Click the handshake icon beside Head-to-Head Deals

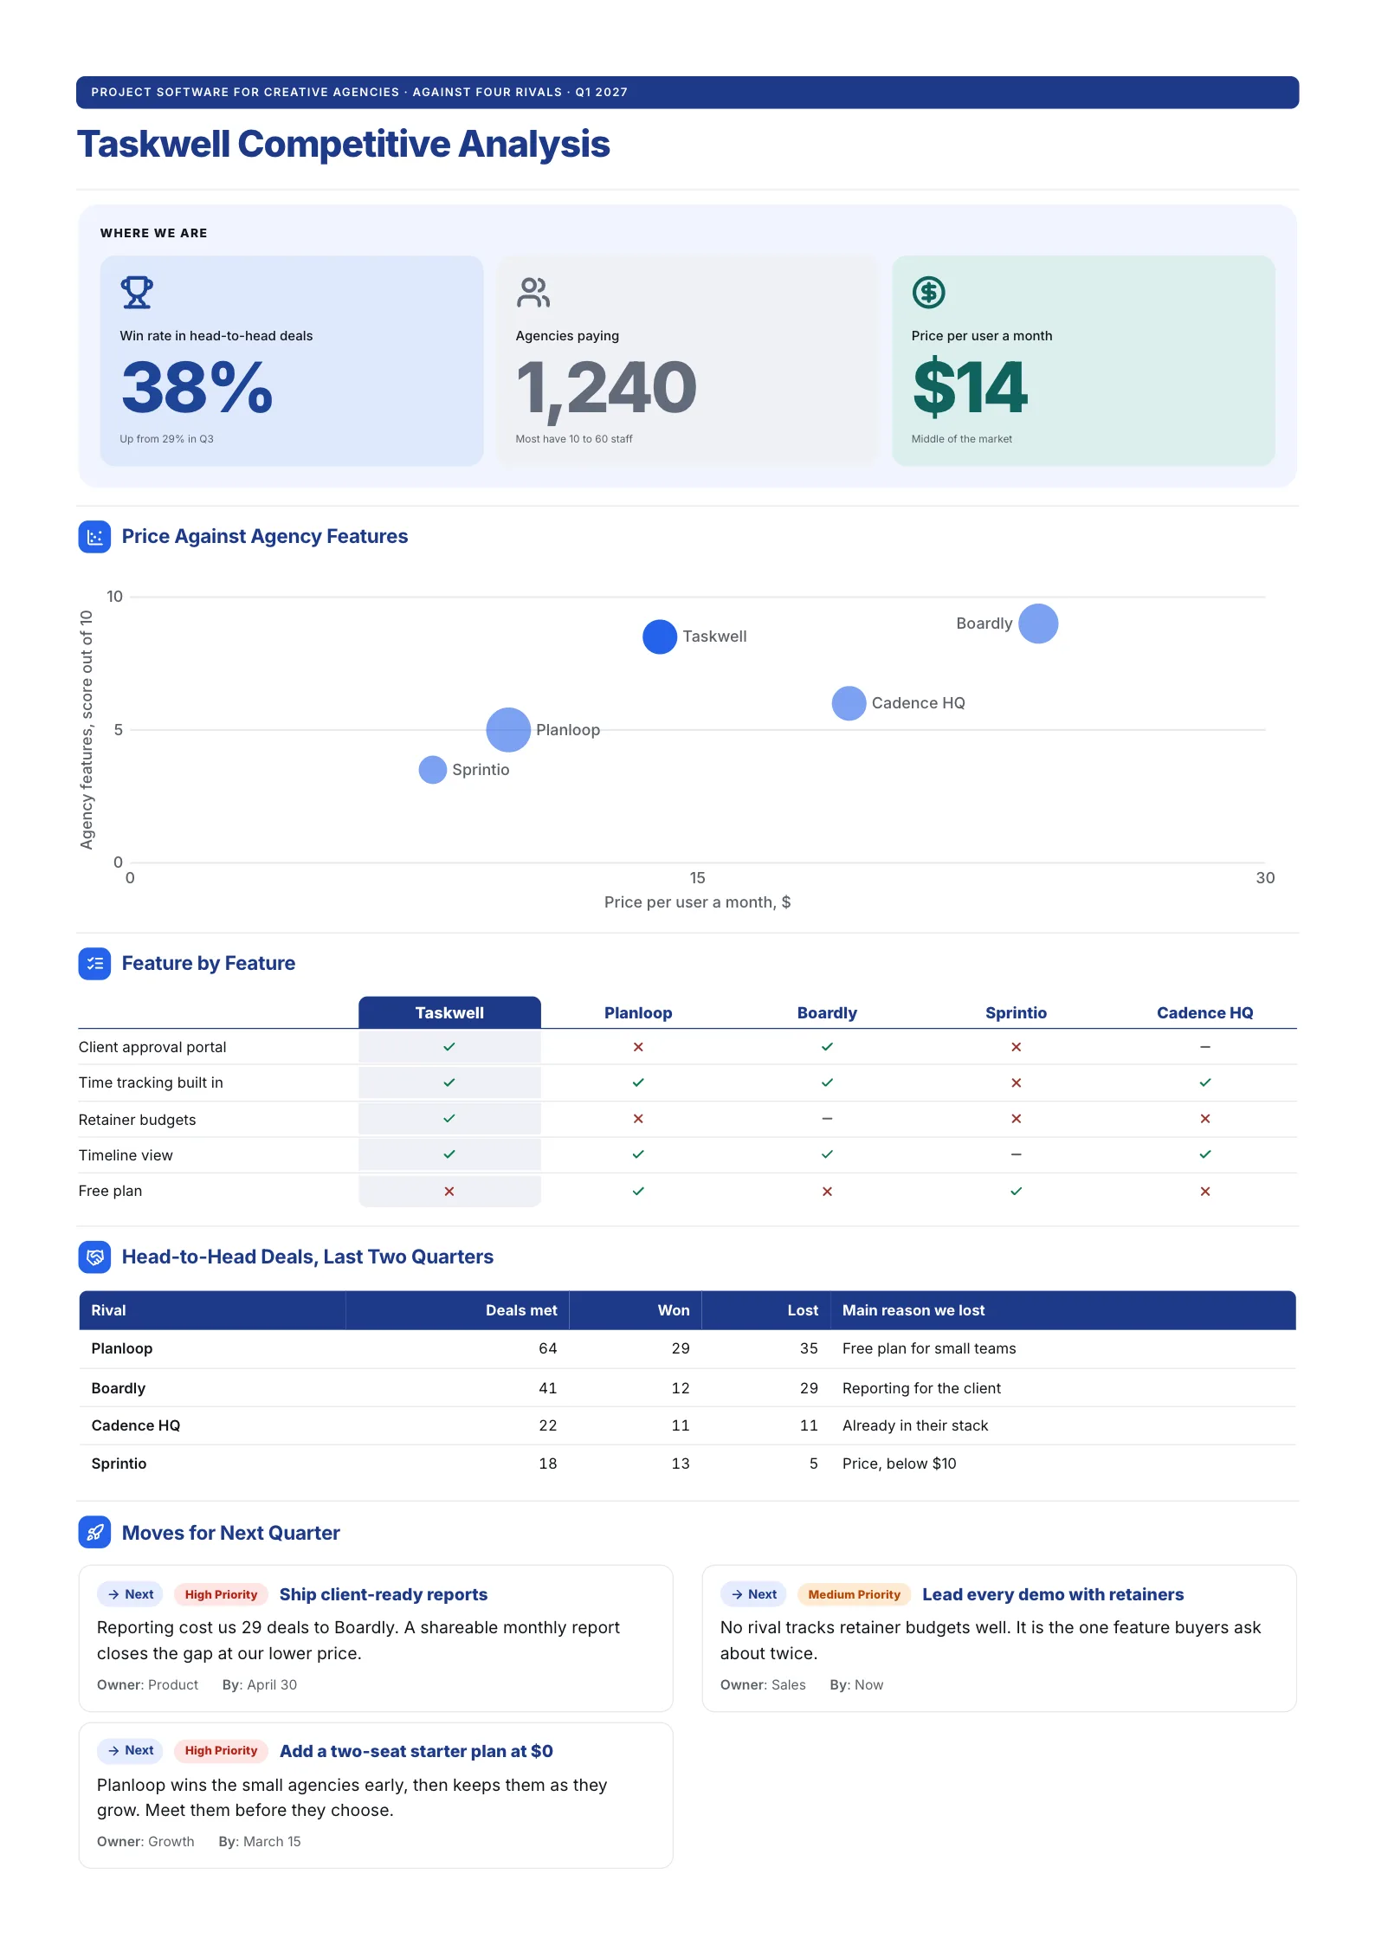pyautogui.click(x=94, y=1257)
